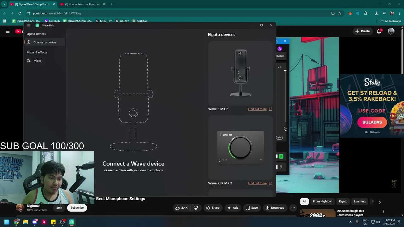Click external link icon beside Wave XLR MK.2
404x227 pixels.
[270, 183]
